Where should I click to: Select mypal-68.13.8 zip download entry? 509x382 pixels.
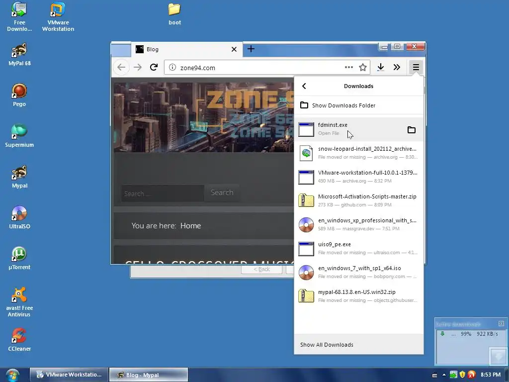[x=359, y=296]
